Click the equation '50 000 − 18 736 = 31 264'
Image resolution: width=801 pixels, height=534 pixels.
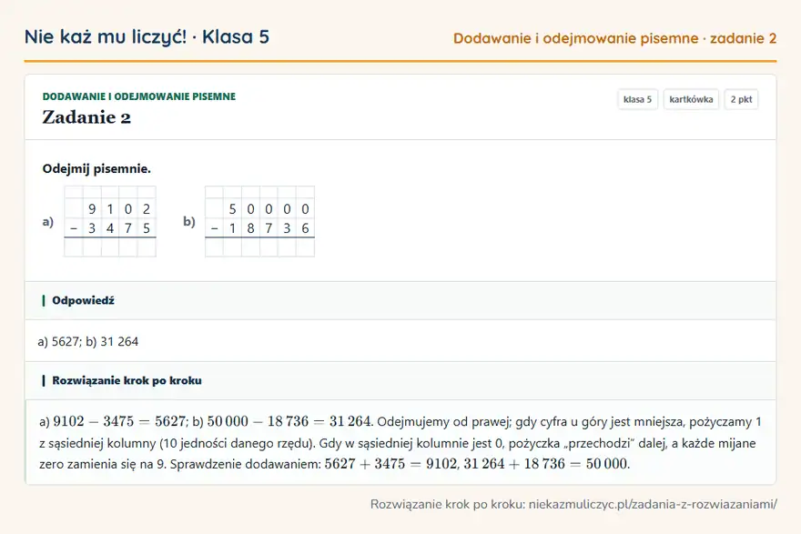coord(289,422)
